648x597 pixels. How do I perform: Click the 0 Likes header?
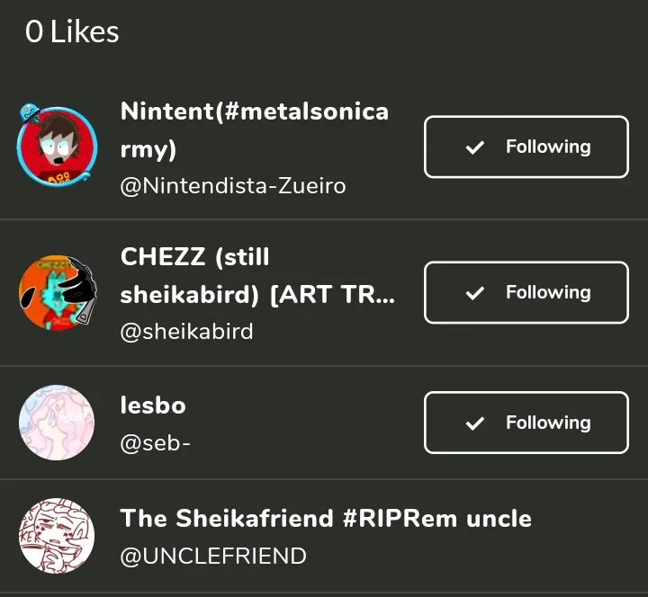point(72,32)
